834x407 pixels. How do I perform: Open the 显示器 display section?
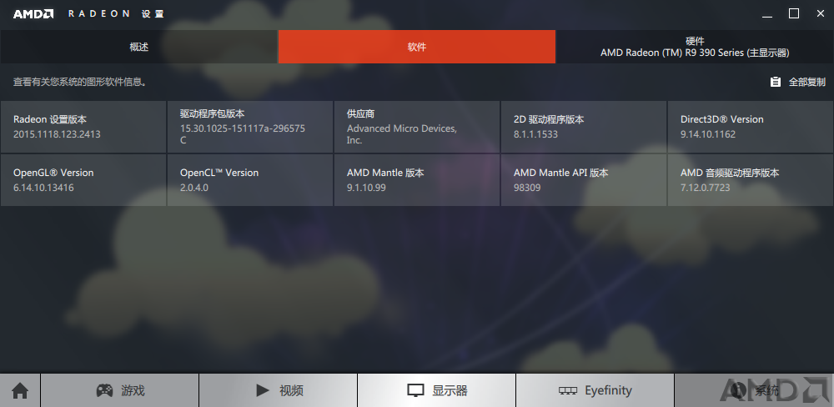(437, 390)
